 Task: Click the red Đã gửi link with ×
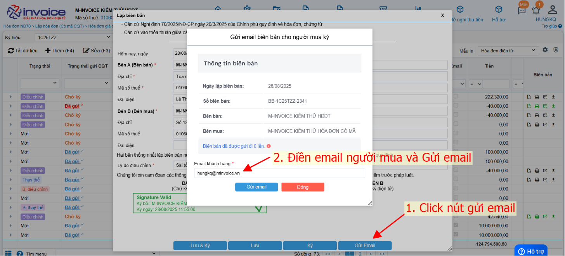click(x=72, y=106)
